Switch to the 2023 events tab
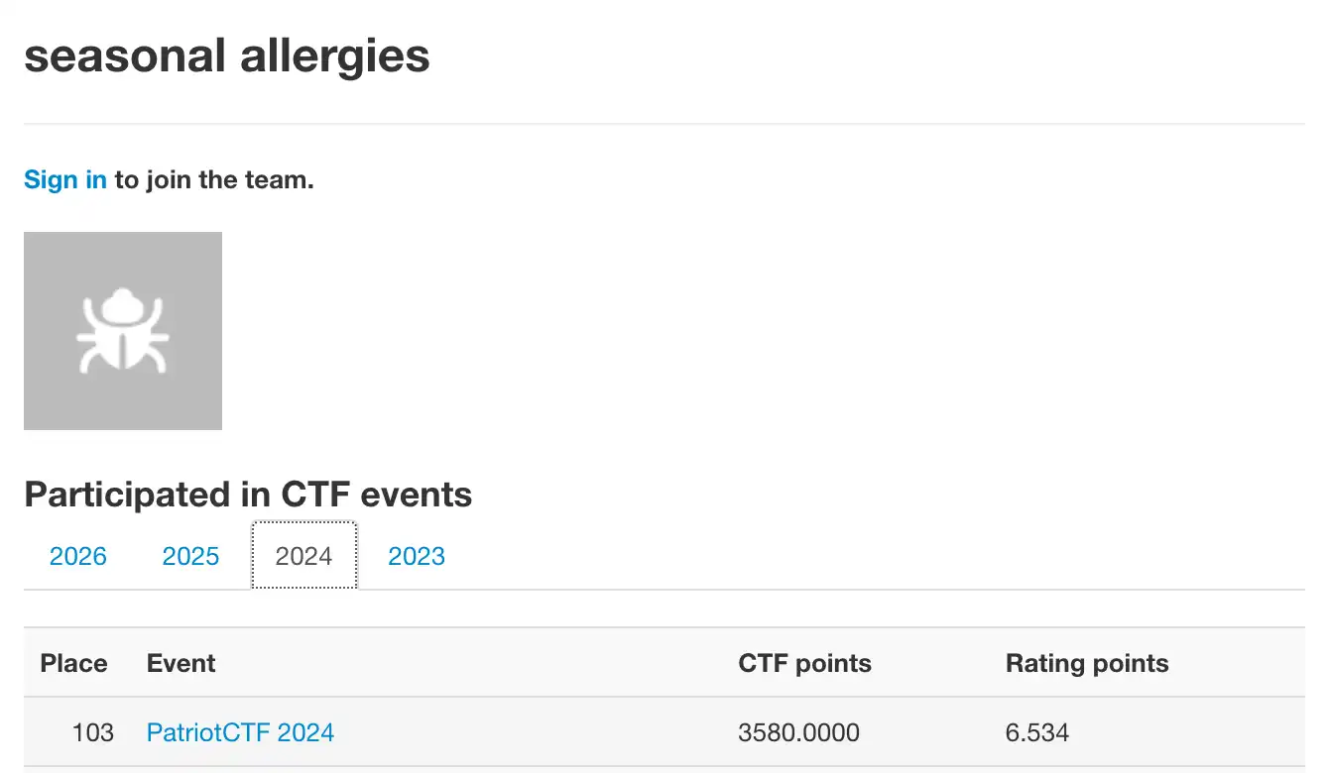This screenshot has height=773, width=1329. click(417, 556)
